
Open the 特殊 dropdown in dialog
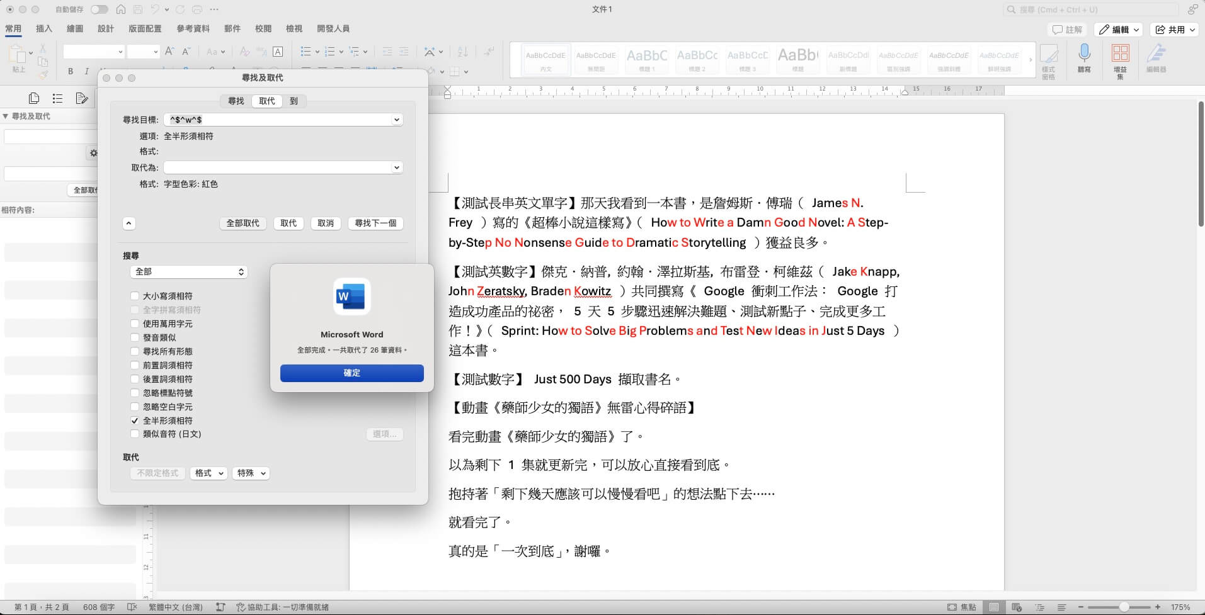point(251,473)
